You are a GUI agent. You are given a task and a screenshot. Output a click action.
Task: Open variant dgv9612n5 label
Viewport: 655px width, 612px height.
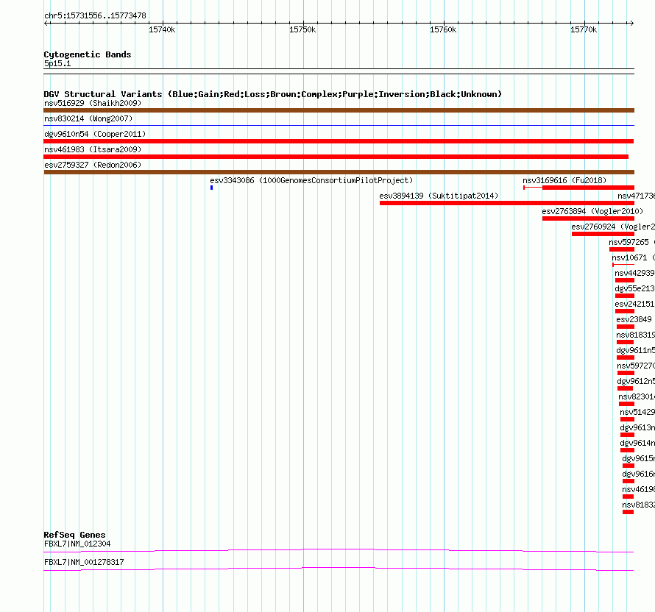click(636, 381)
